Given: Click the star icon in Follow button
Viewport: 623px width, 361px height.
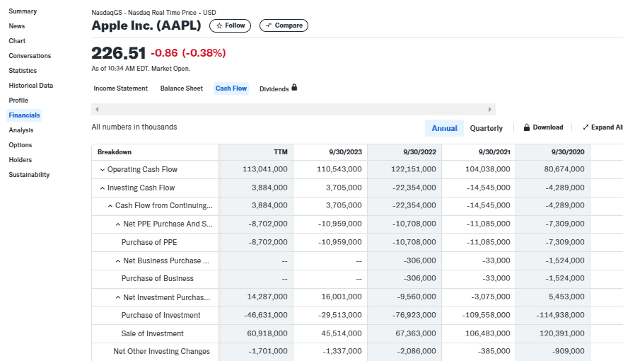Looking at the screenshot, I should pos(219,25).
